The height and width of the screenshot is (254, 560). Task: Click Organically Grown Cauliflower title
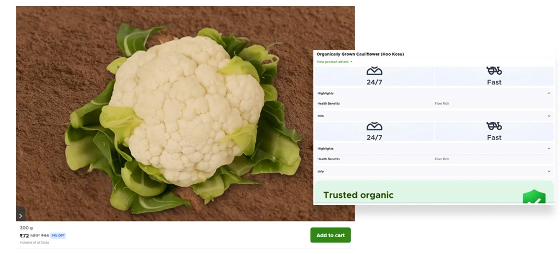[x=360, y=54]
